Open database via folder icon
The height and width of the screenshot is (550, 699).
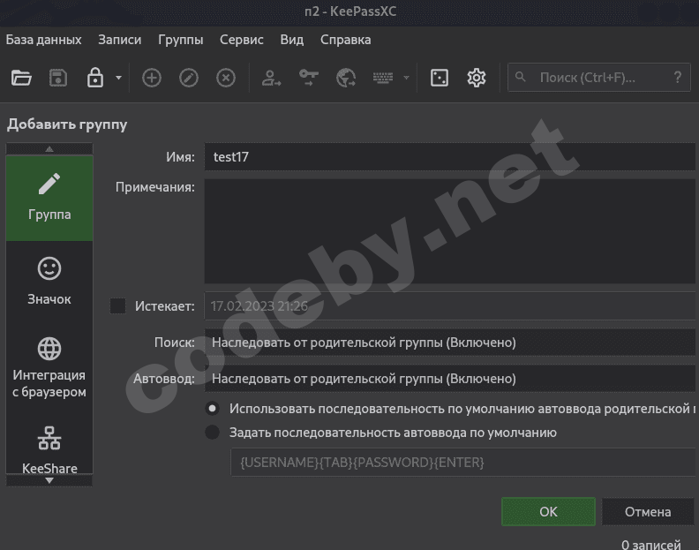(x=21, y=78)
